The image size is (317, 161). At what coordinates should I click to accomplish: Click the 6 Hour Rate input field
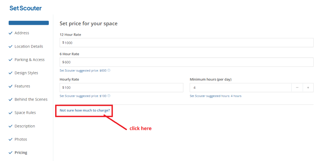coord(186,62)
